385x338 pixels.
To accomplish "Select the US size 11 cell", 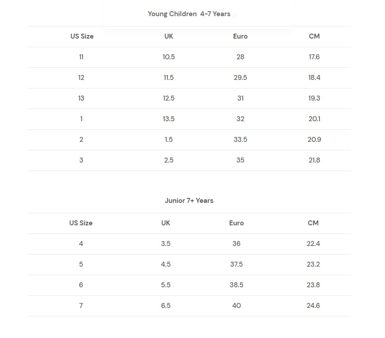I will click(x=81, y=57).
